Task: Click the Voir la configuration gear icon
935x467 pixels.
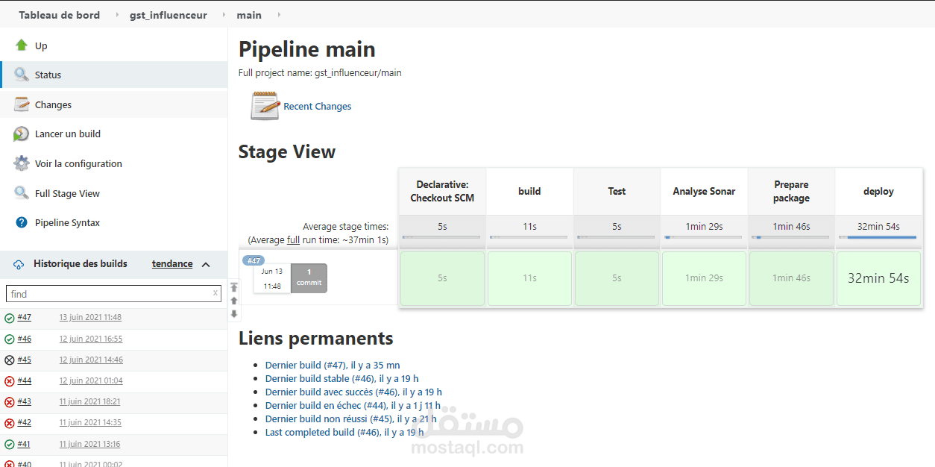Action: 22,163
